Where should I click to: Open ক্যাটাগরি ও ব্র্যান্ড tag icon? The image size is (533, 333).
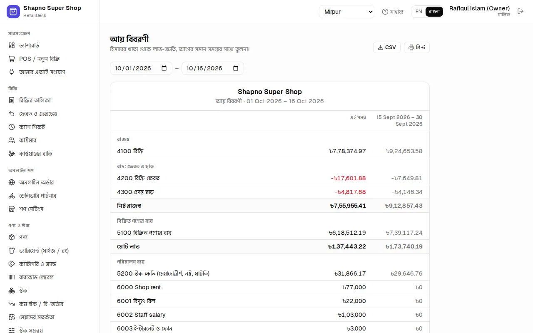(12, 264)
